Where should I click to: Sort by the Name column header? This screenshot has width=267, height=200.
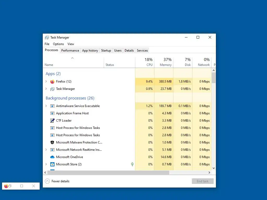pyautogui.click(x=73, y=62)
